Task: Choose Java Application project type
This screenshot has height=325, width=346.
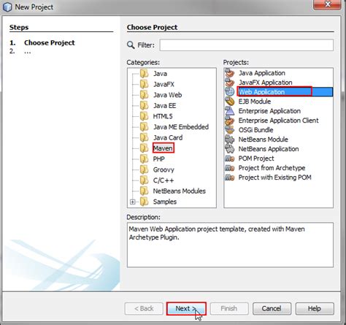Action: (262, 73)
